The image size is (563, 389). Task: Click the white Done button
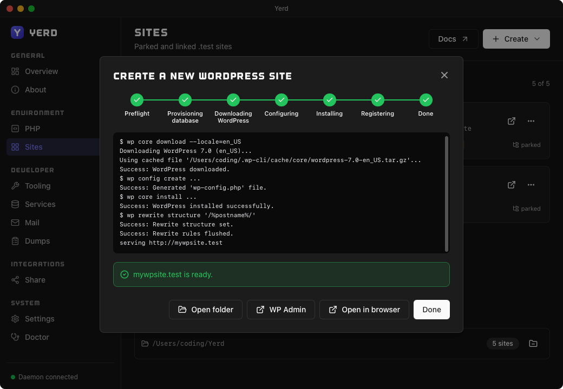[431, 310]
